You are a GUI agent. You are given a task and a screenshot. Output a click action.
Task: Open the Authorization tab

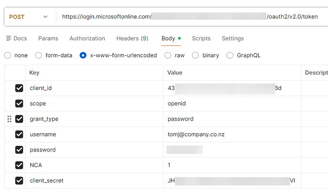(x=87, y=38)
